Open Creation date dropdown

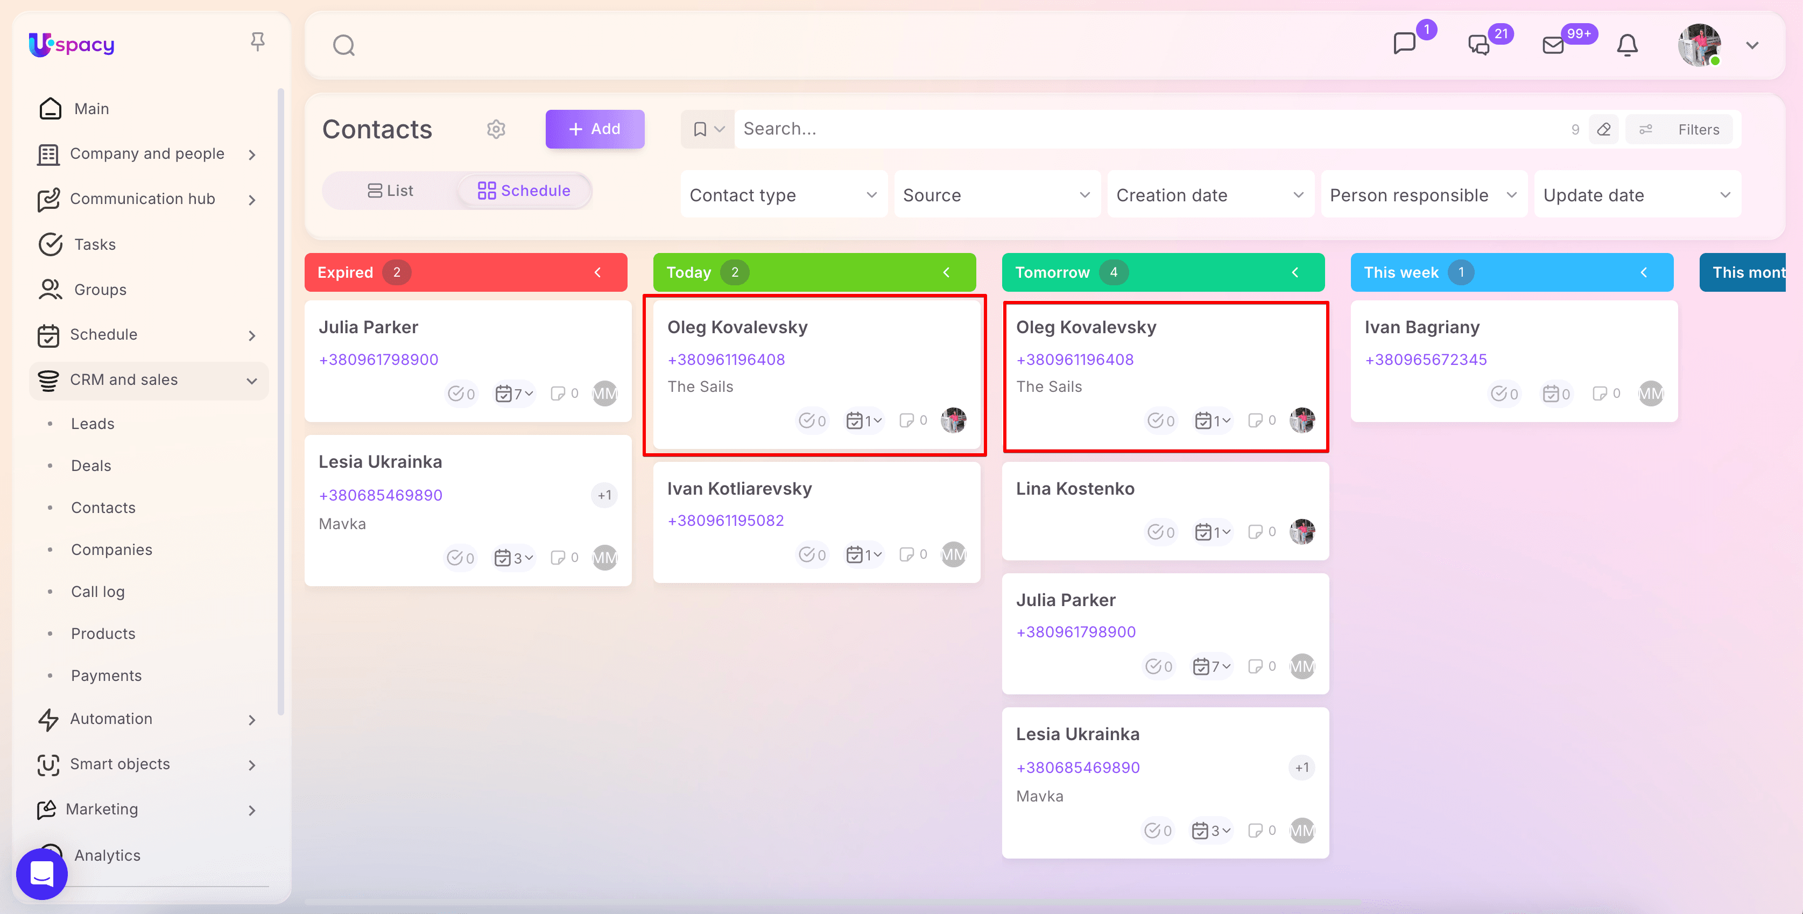click(x=1211, y=194)
